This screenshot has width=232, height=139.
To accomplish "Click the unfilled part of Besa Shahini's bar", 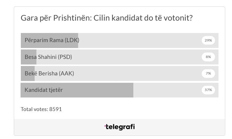I will pos(117,57).
